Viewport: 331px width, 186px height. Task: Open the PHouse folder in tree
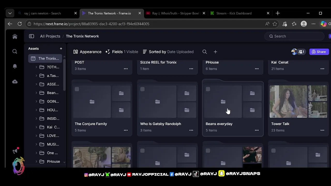pyautogui.click(x=54, y=161)
